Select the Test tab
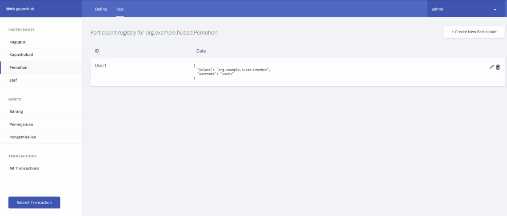 coord(120,9)
